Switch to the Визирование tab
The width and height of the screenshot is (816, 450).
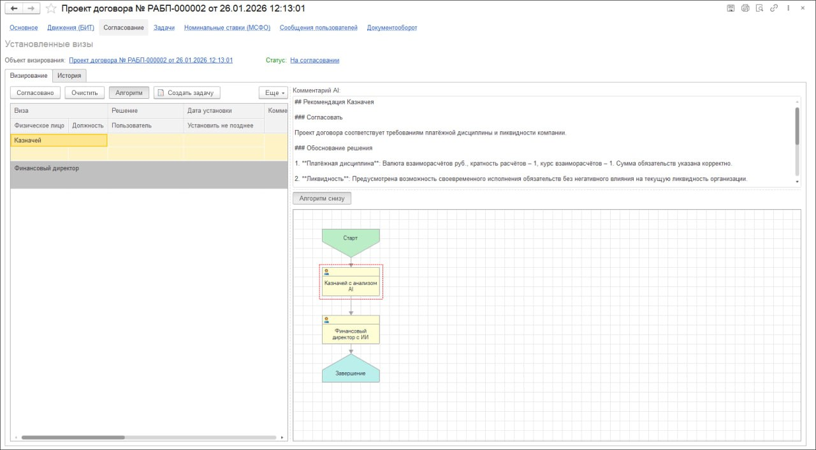29,75
